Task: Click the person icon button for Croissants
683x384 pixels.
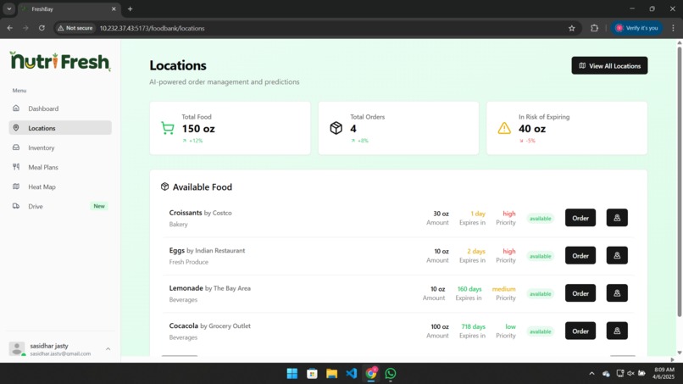Action: click(x=617, y=218)
